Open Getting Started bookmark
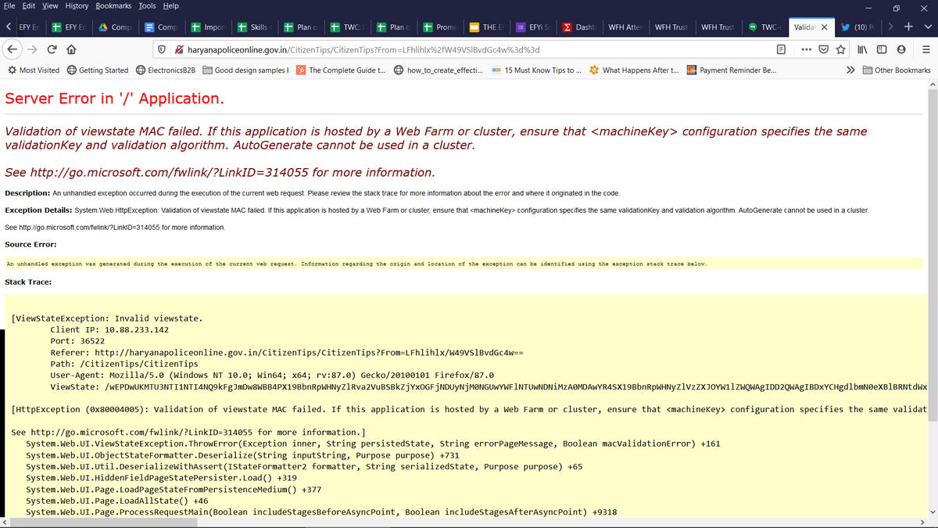 point(98,70)
